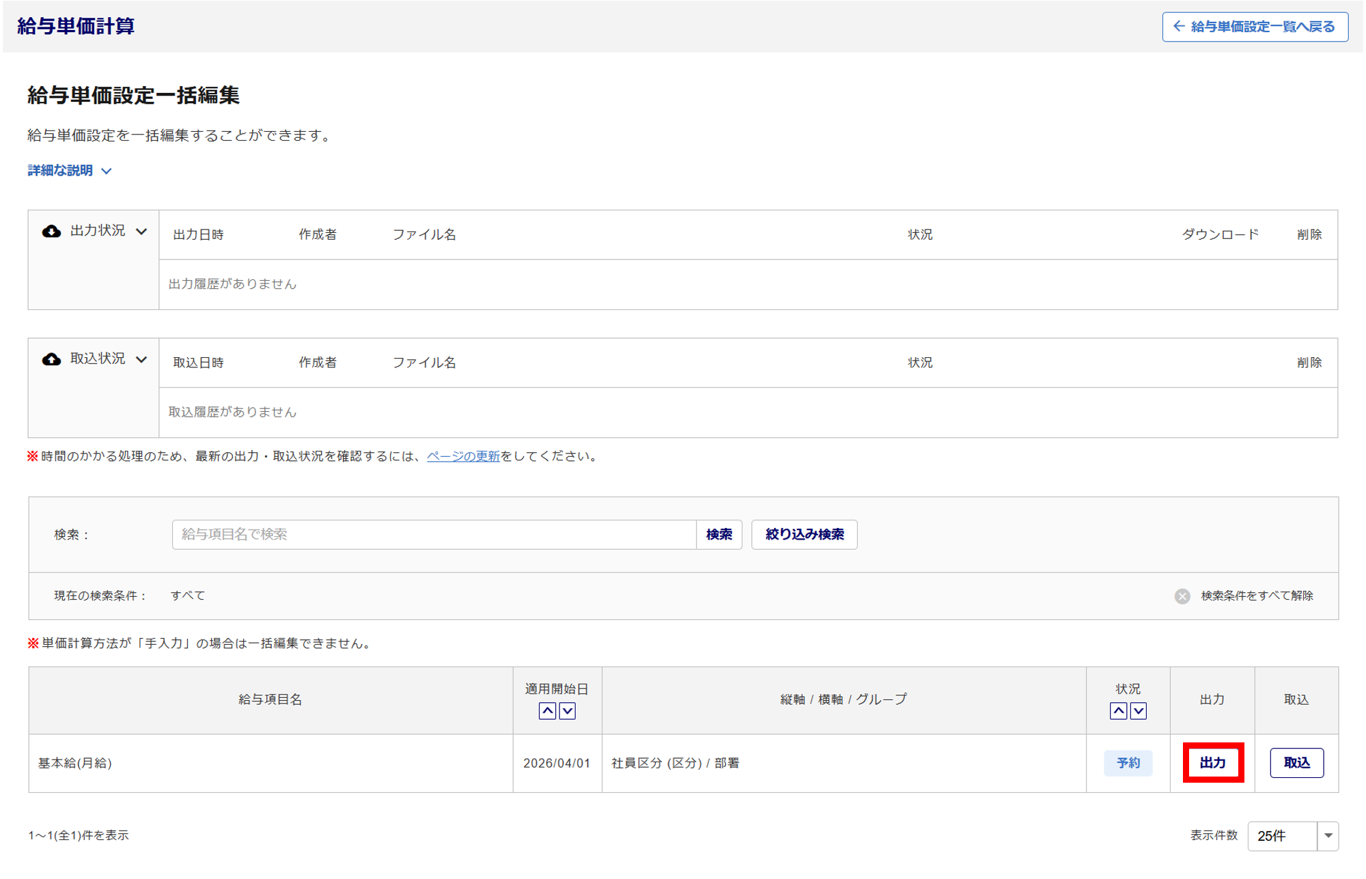Screen dimensions: 1366x879
Task: Click the 取込状況 cloud upload icon
Action: click(x=51, y=359)
